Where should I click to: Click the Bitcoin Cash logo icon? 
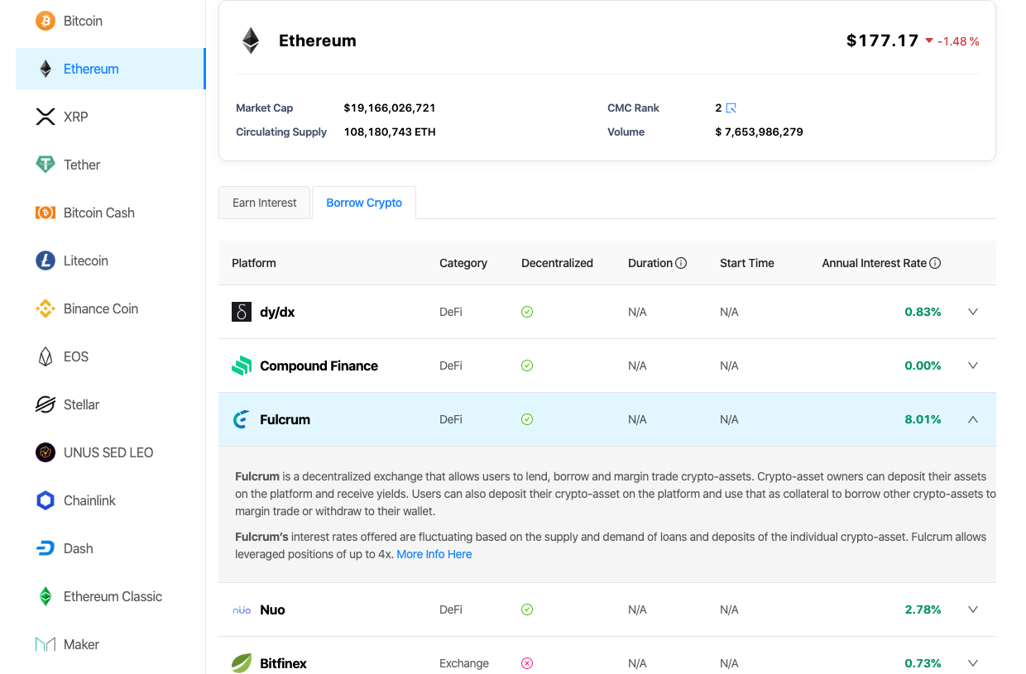pos(46,213)
